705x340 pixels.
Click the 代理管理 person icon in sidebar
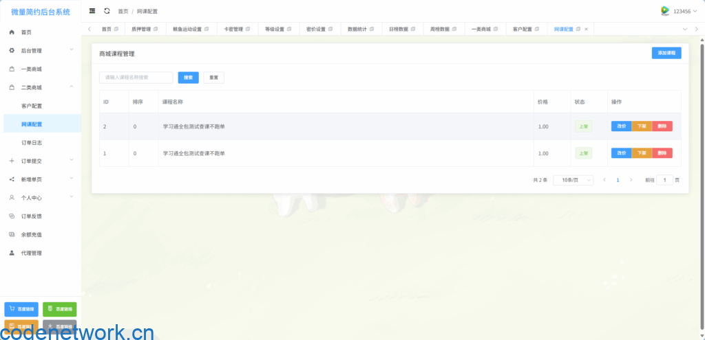[x=12, y=253]
